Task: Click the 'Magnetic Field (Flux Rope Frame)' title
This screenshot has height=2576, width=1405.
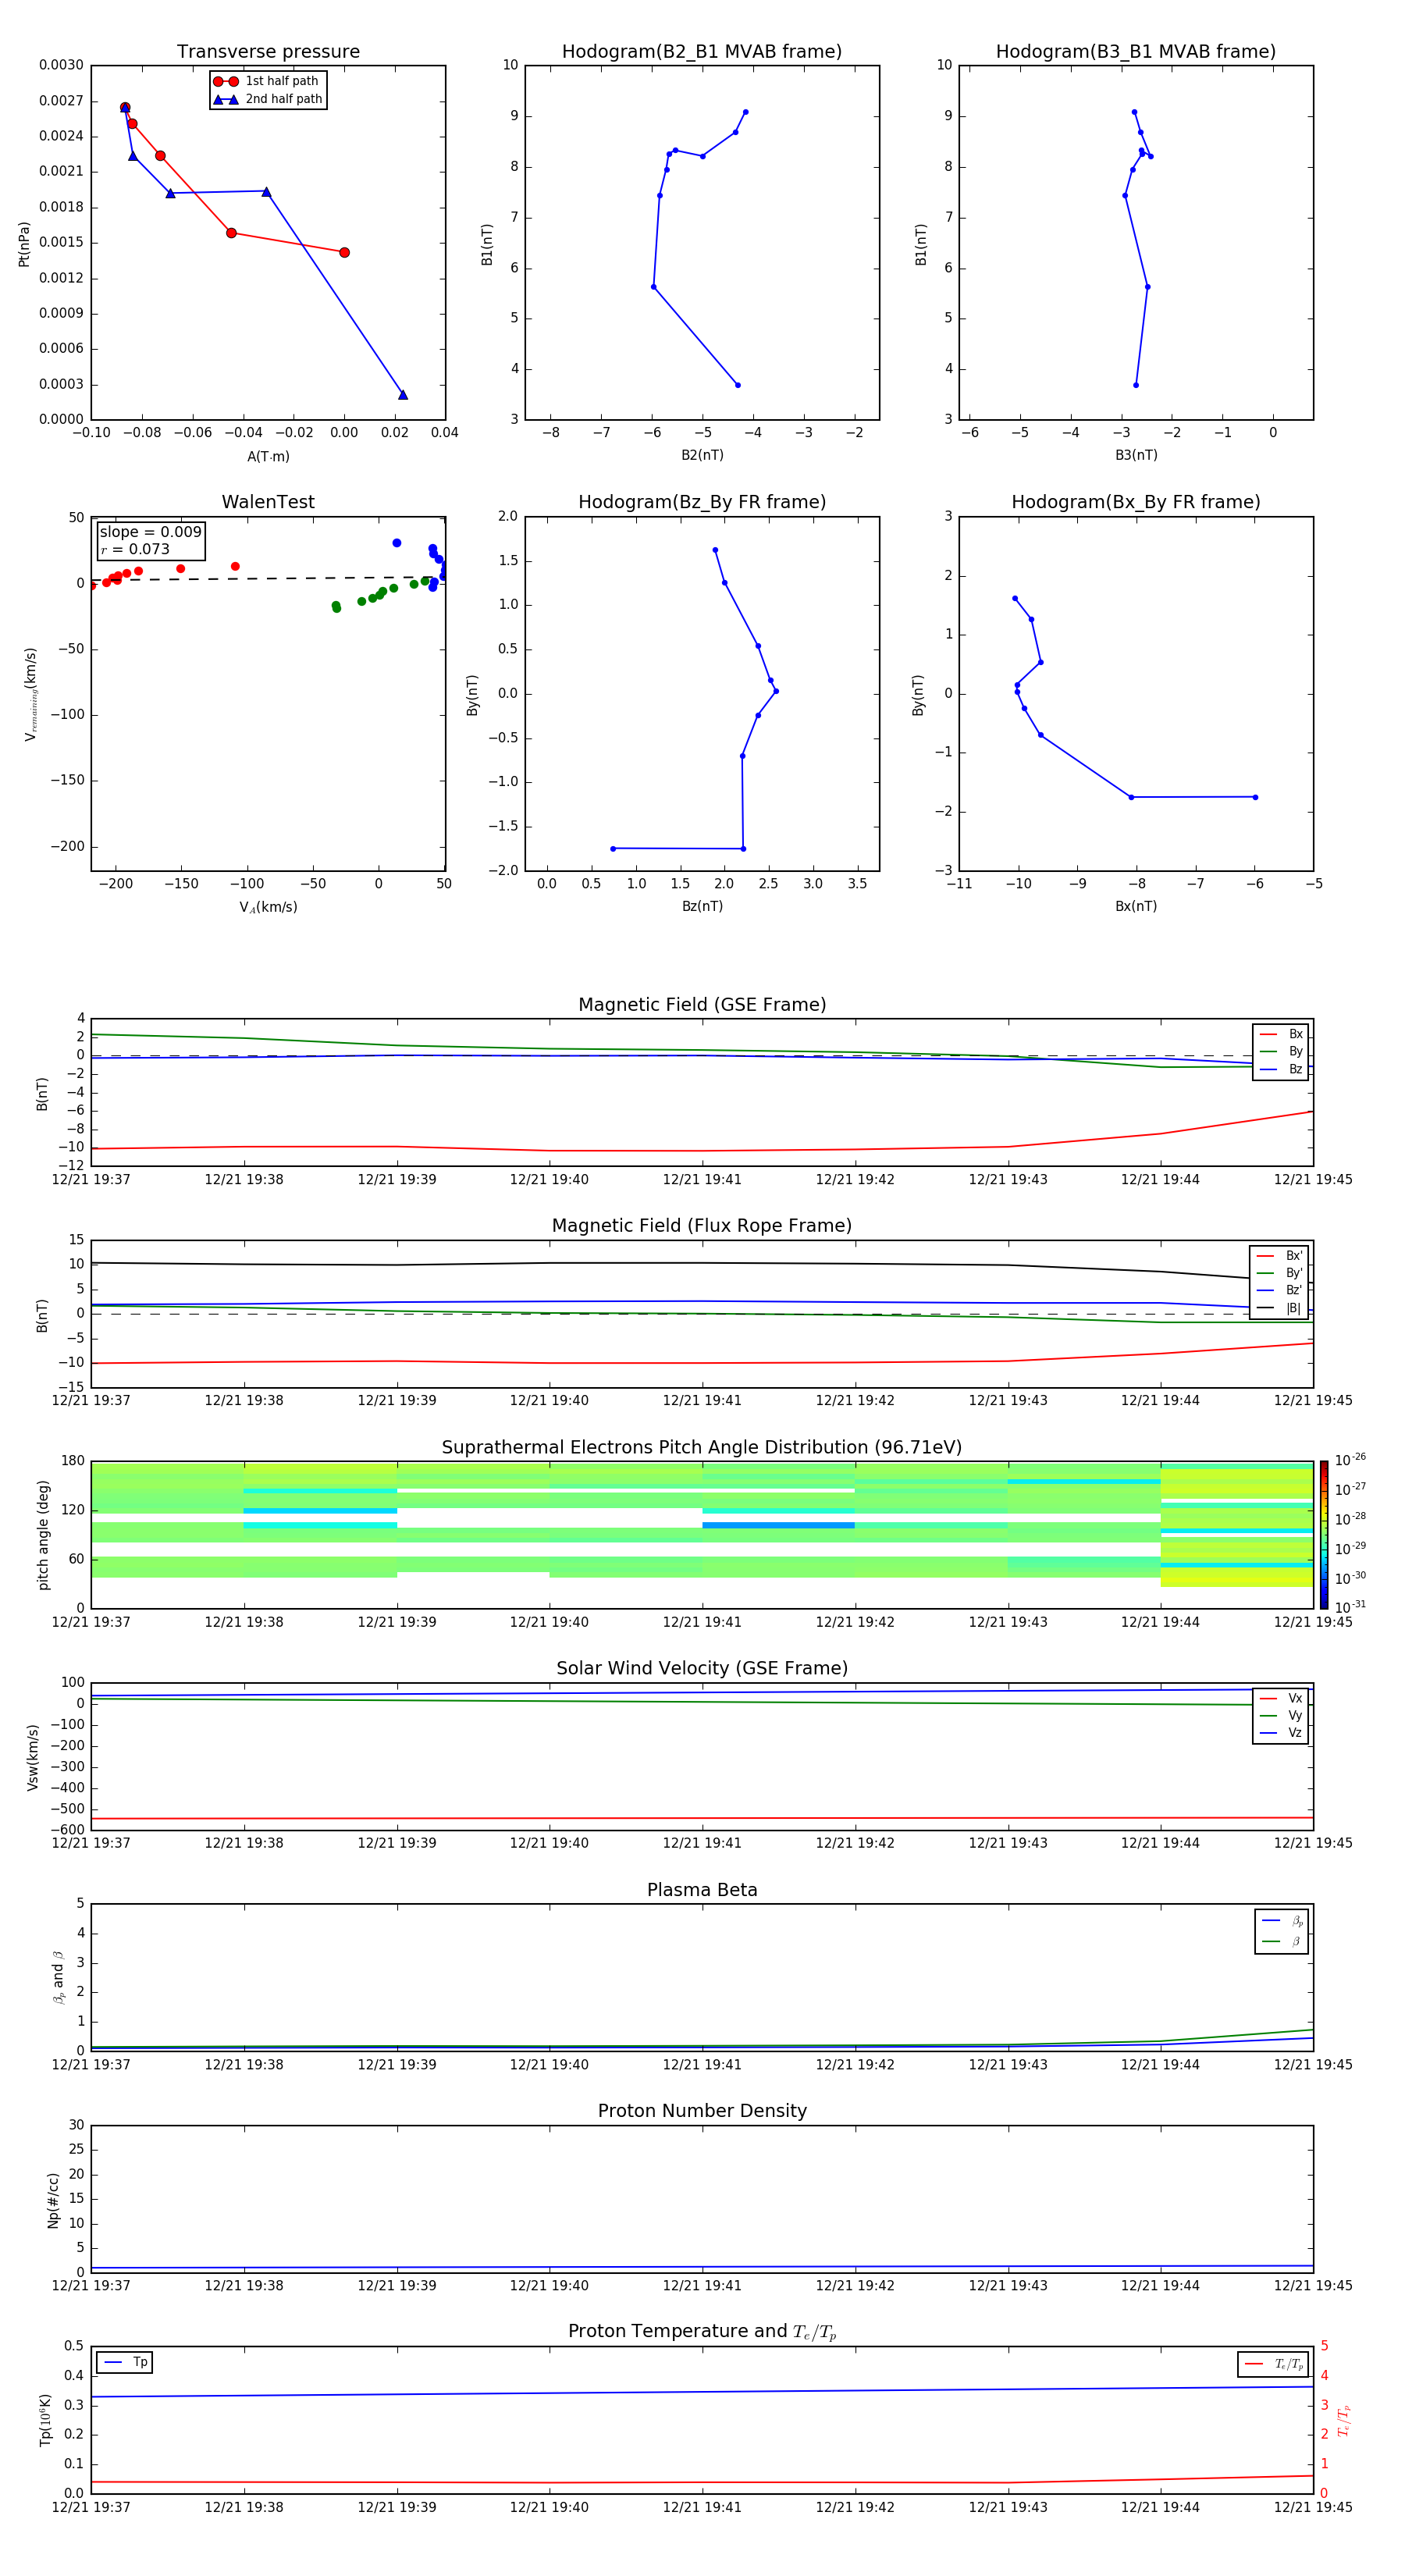Action: [702, 1225]
